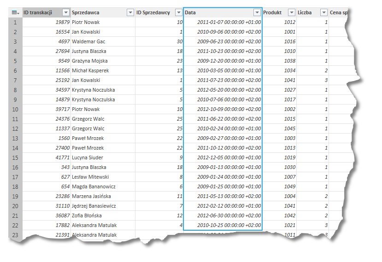
Task: Open the table options icon in top-left corner
Action: click(15, 13)
